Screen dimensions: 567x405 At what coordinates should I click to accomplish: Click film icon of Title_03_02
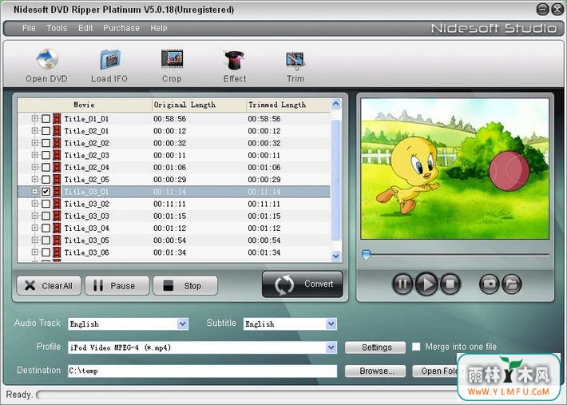pyautogui.click(x=57, y=204)
